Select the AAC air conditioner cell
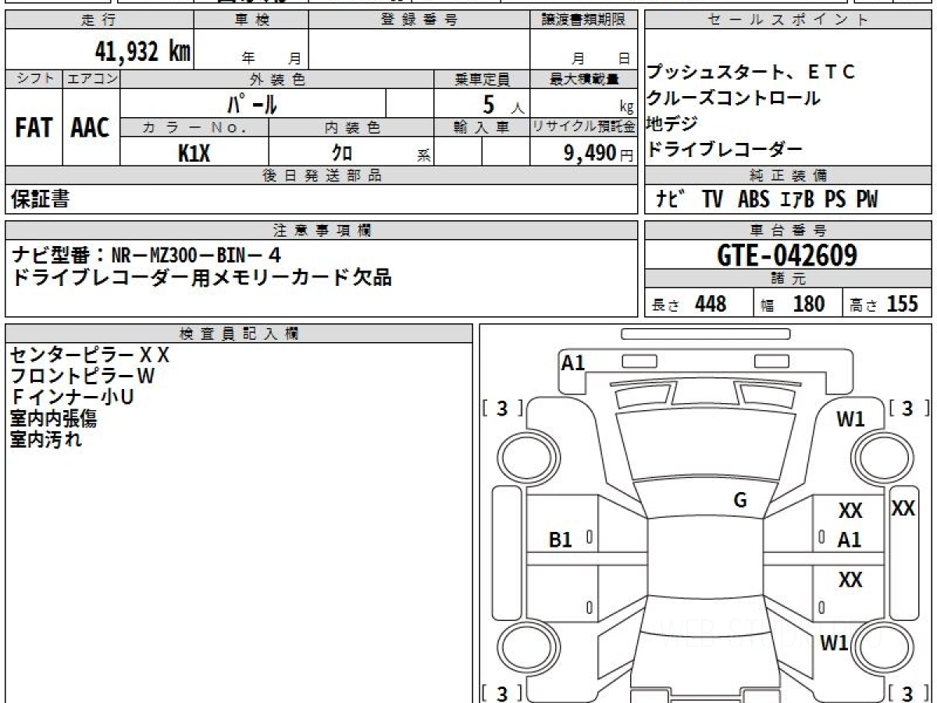Image resolution: width=937 pixels, height=703 pixels. coord(91,128)
